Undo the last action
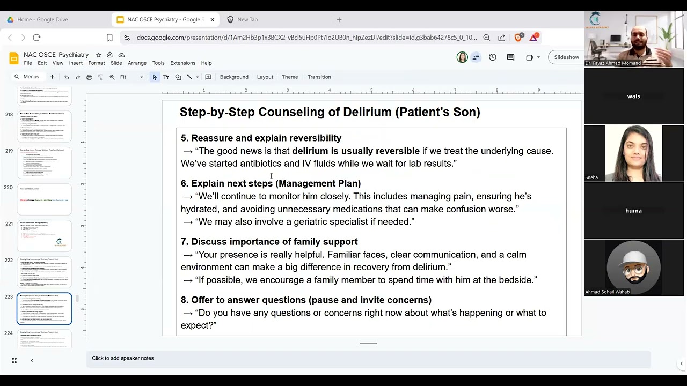The height and width of the screenshot is (386, 687). click(x=67, y=77)
